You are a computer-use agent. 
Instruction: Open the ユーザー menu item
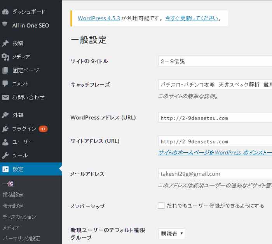click(23, 142)
